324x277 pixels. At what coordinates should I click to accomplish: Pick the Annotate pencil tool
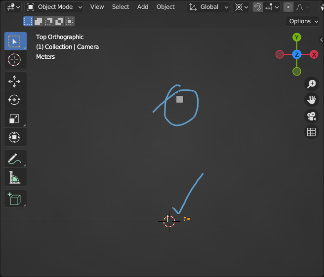pyautogui.click(x=15, y=158)
